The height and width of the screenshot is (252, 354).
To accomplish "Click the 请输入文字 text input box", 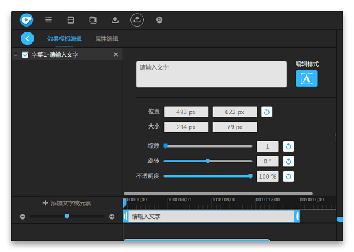I will coord(195,74).
